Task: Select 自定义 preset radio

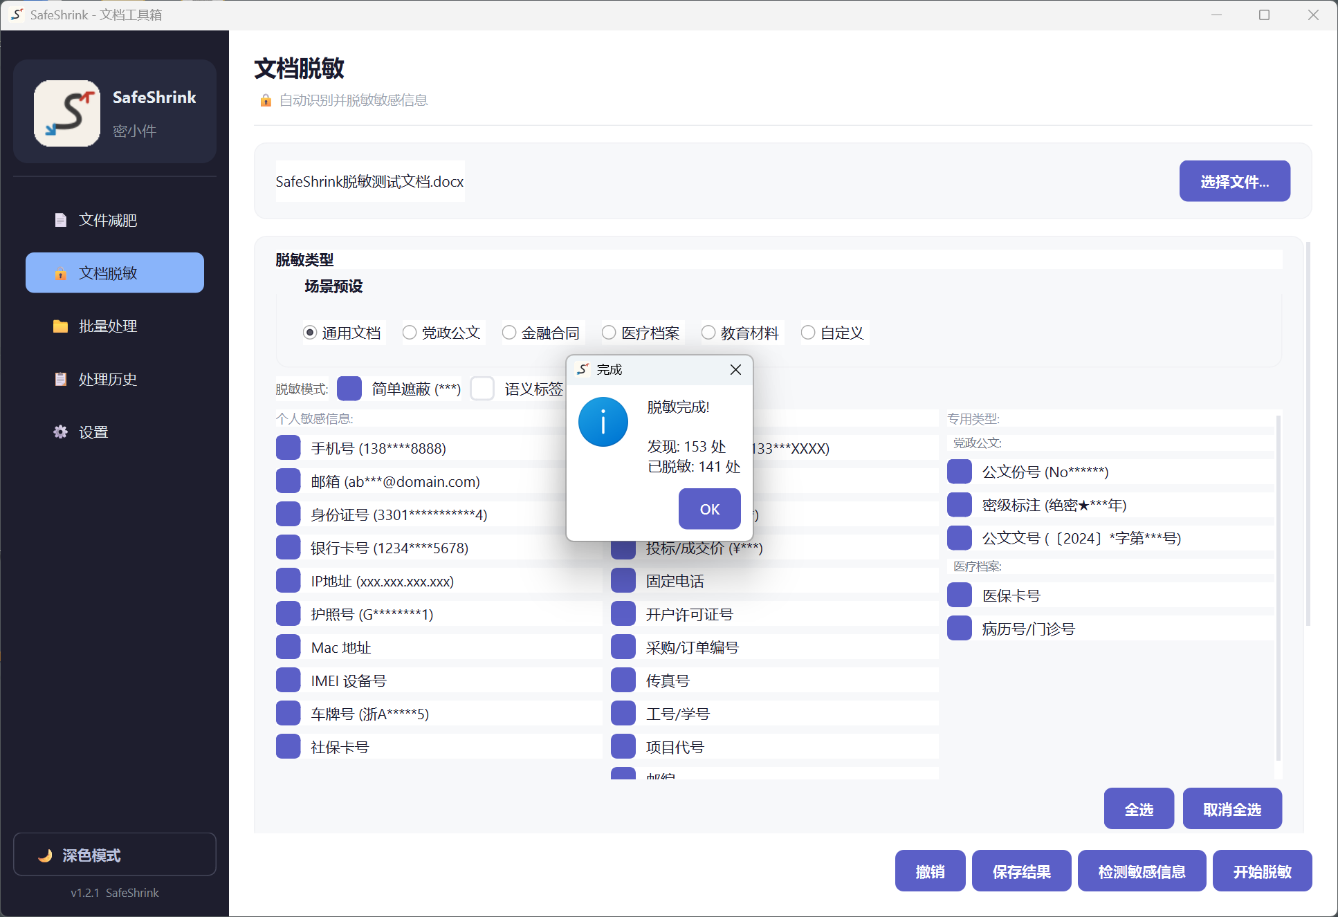Action: pyautogui.click(x=808, y=333)
